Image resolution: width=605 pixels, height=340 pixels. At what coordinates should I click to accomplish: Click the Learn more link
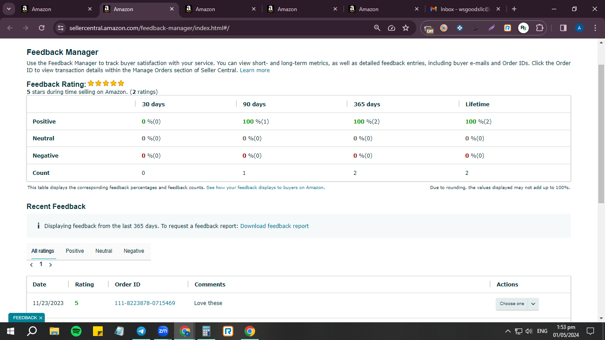[255, 70]
